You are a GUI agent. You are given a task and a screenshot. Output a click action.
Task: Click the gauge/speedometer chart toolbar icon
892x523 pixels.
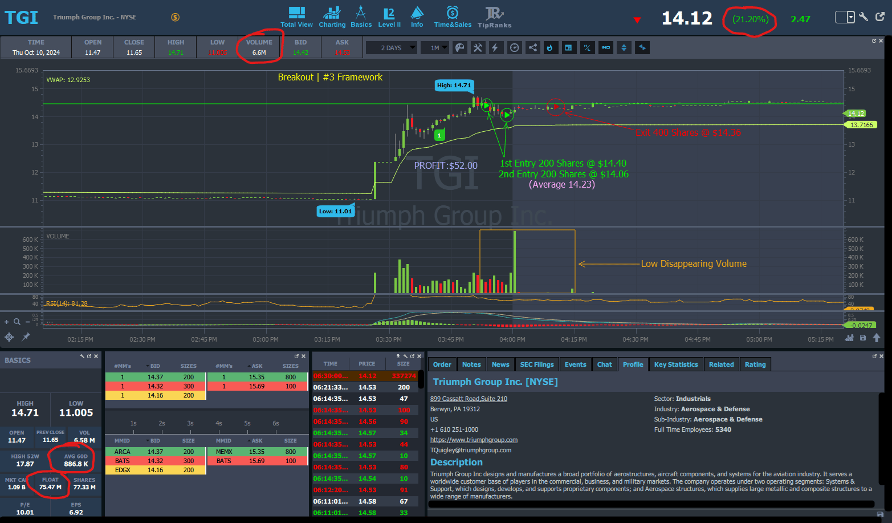[514, 48]
